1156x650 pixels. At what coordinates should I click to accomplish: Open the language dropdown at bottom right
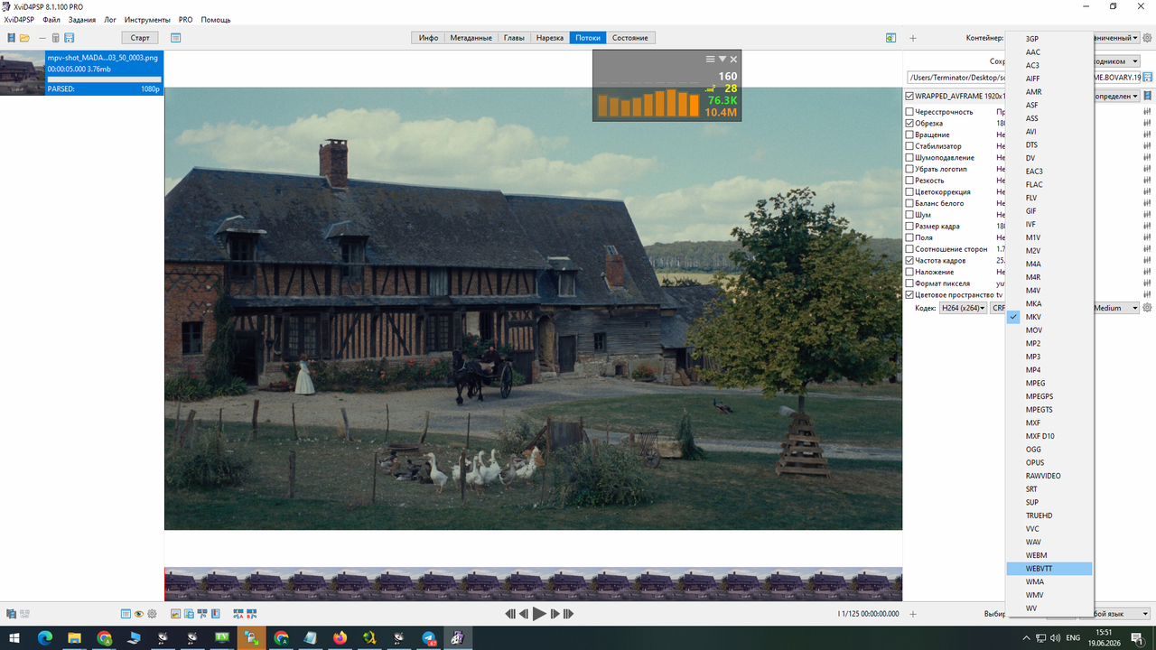[x=1123, y=614]
